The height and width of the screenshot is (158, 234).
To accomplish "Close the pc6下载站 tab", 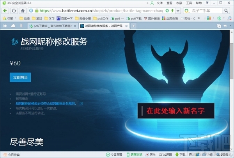I will pyautogui.click(x=75, y=26).
